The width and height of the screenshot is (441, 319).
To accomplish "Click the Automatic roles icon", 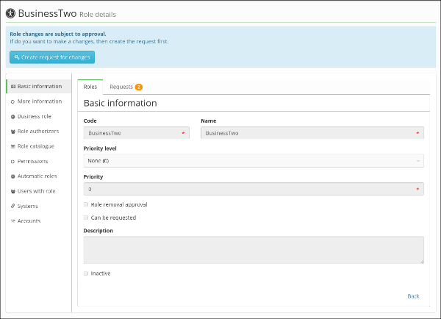I will (12, 176).
